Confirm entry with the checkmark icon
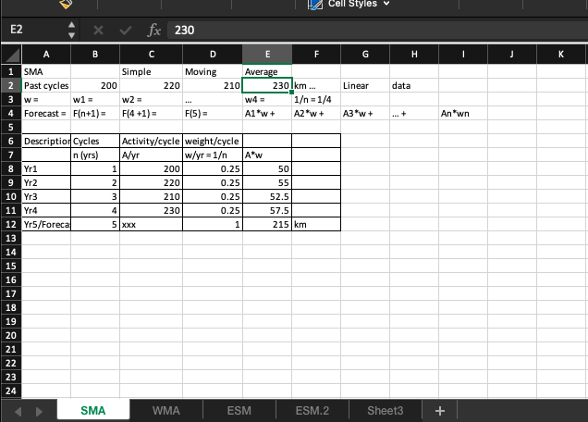The image size is (588, 422). (x=125, y=30)
